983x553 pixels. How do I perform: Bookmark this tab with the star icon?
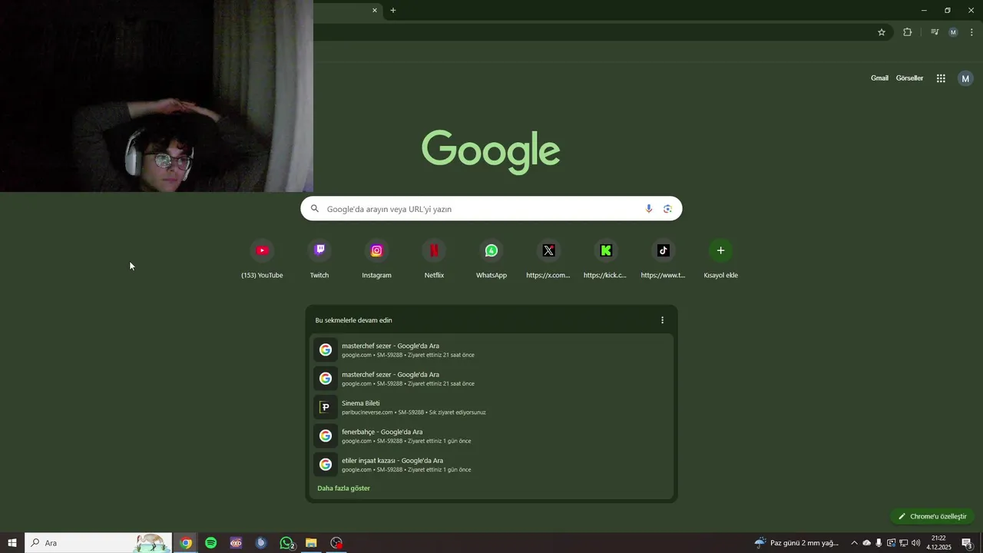pos(882,32)
